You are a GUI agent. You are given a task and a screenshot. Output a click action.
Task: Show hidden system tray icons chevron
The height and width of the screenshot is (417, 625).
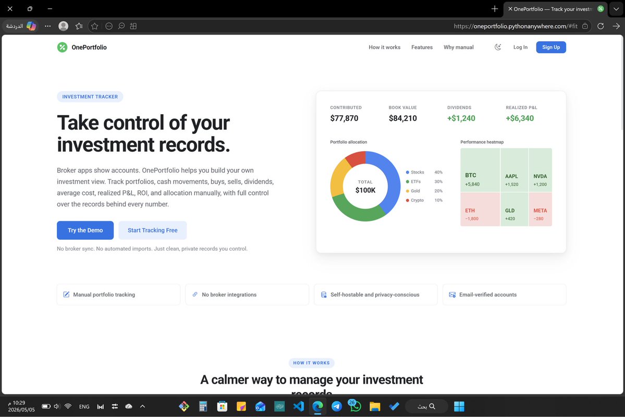coord(142,406)
